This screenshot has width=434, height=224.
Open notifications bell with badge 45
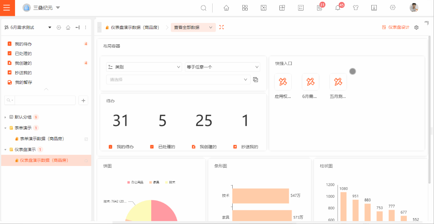pyautogui.click(x=338, y=8)
